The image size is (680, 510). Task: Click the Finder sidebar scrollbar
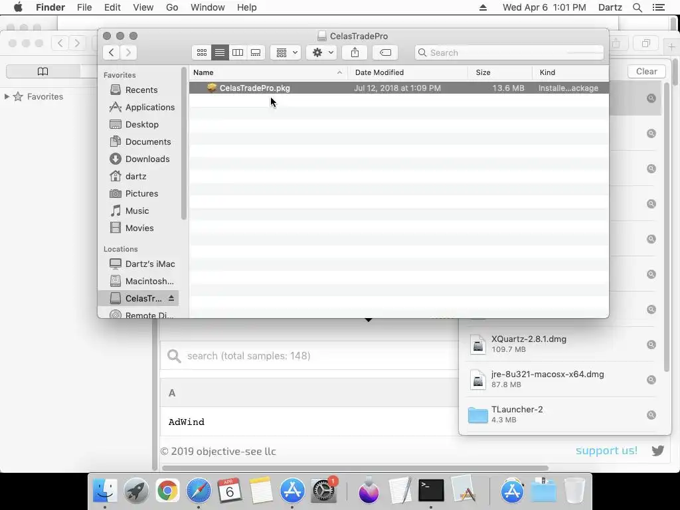pos(184,143)
